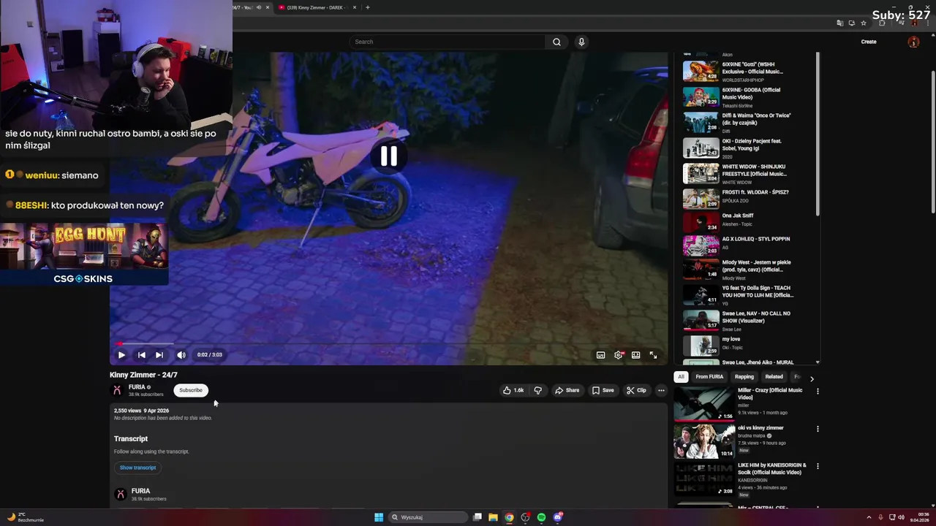Expand system tray hidden icons
936x526 pixels.
[869, 517]
